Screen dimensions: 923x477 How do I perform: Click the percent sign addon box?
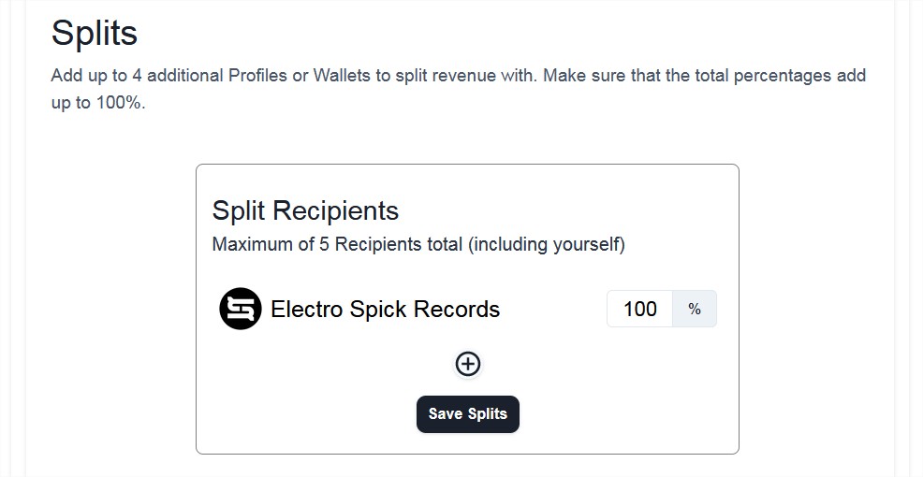(x=695, y=309)
